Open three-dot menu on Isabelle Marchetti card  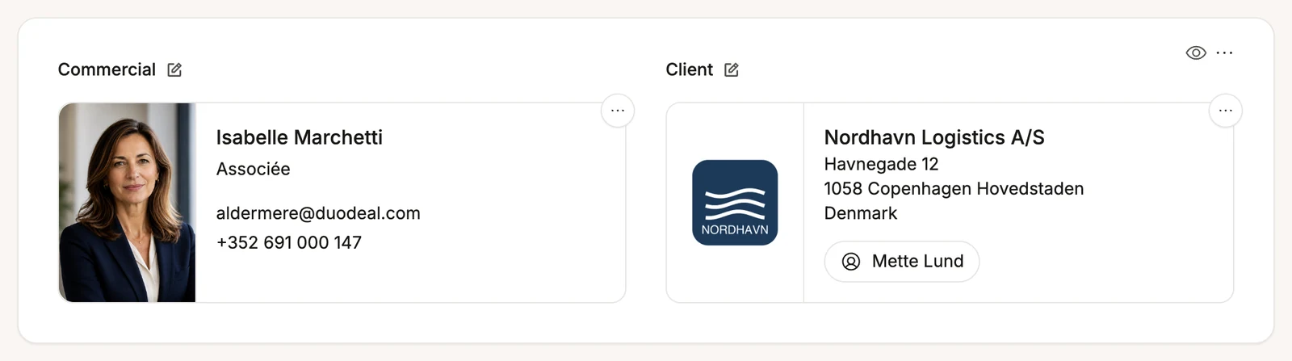[x=618, y=111]
